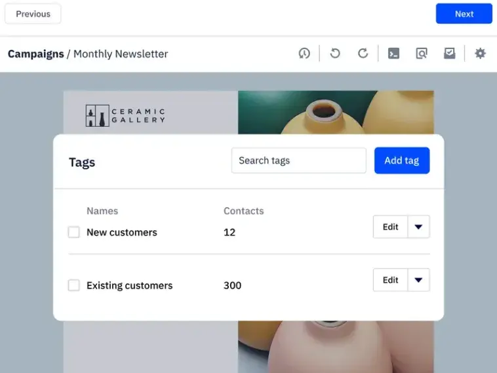The image size is (497, 373).
Task: Click the contact count 12
Action: 229,232
